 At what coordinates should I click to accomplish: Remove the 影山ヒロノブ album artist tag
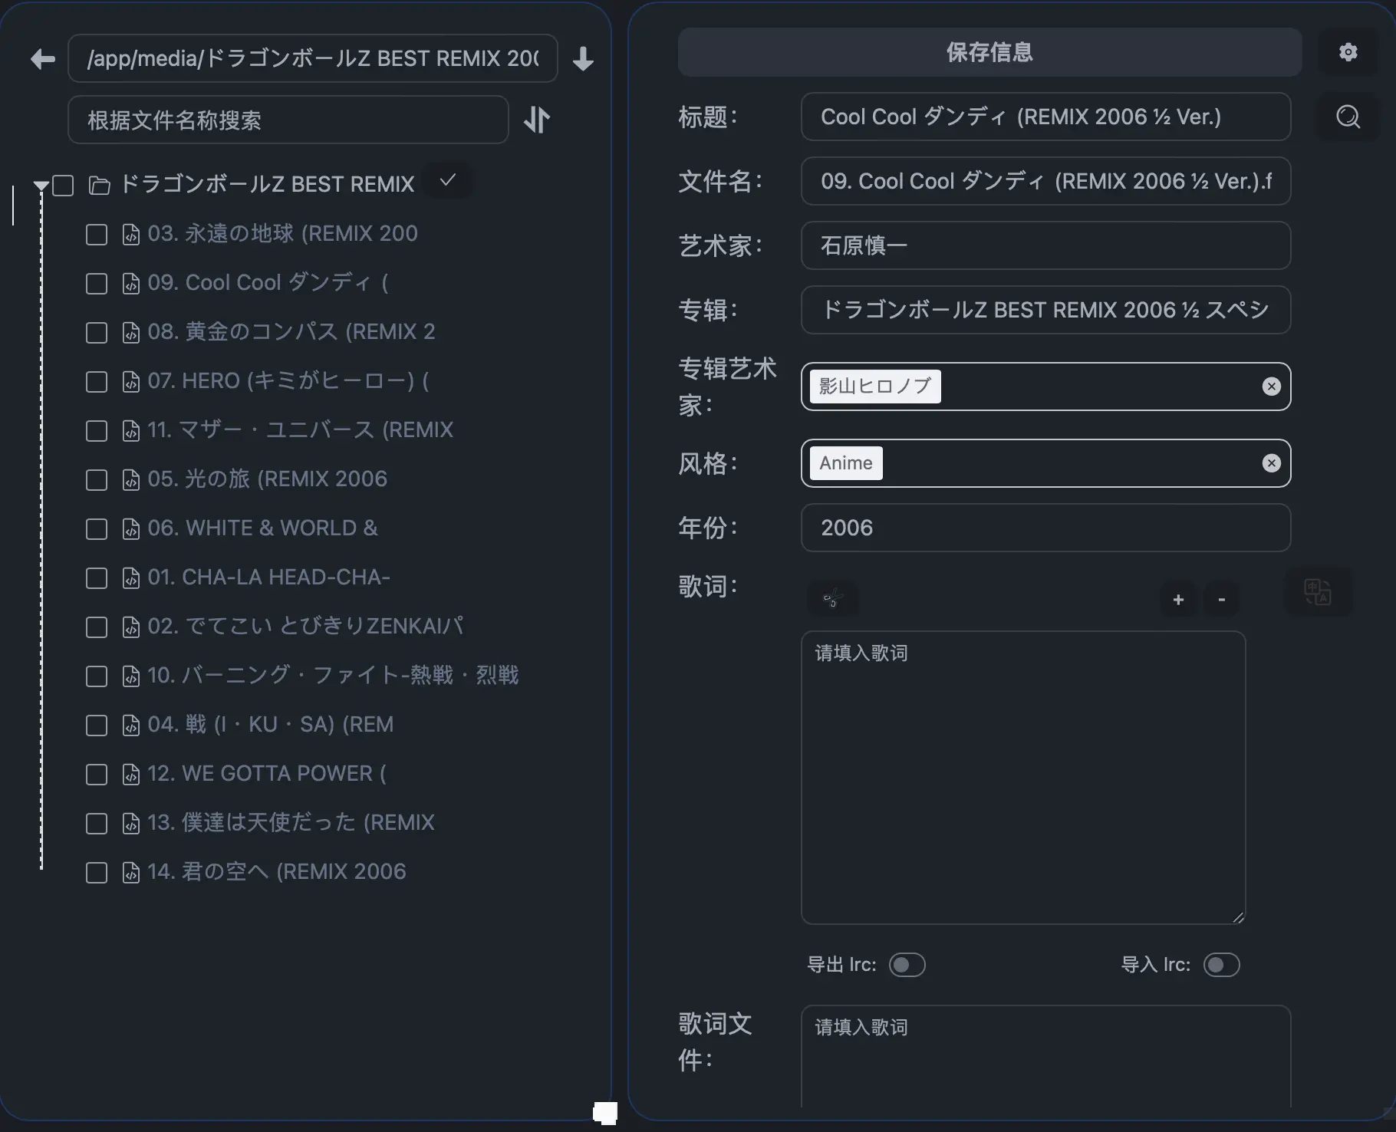pyautogui.click(x=1271, y=387)
